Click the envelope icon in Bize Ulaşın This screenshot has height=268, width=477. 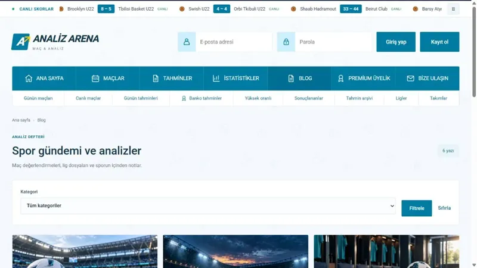click(x=410, y=79)
